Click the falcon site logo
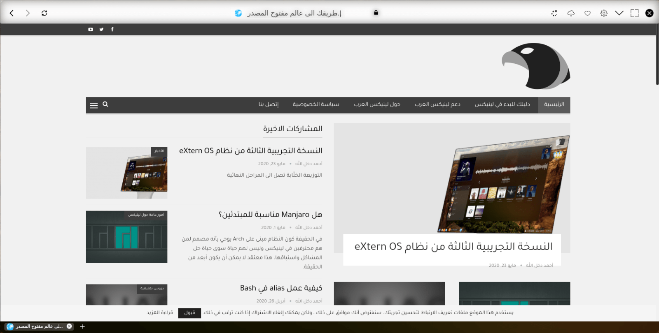659x333 pixels. click(535, 66)
